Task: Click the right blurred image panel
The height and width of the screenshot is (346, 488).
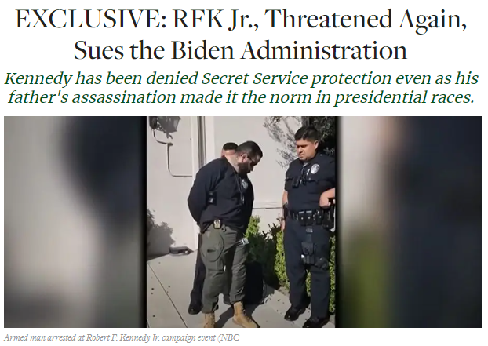Action: point(409,222)
